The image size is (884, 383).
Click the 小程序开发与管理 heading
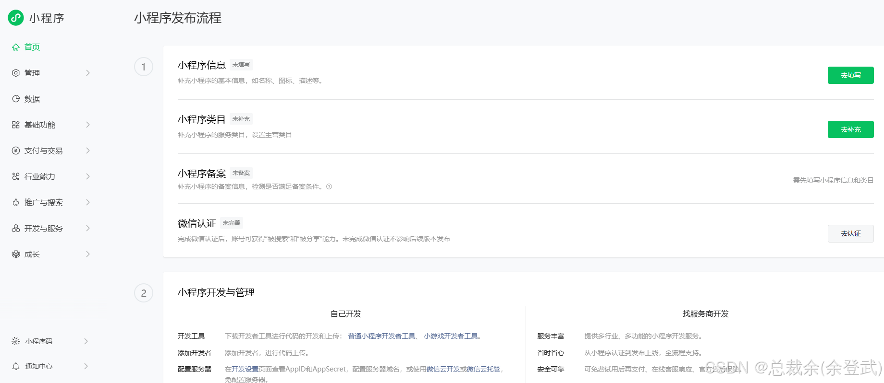[x=216, y=292]
